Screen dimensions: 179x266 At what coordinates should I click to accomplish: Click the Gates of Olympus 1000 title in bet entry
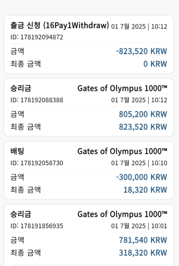click(x=122, y=151)
